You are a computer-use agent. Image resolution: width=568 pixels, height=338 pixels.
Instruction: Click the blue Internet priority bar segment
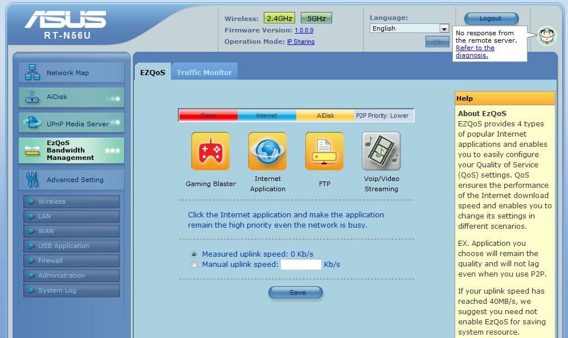coord(267,116)
